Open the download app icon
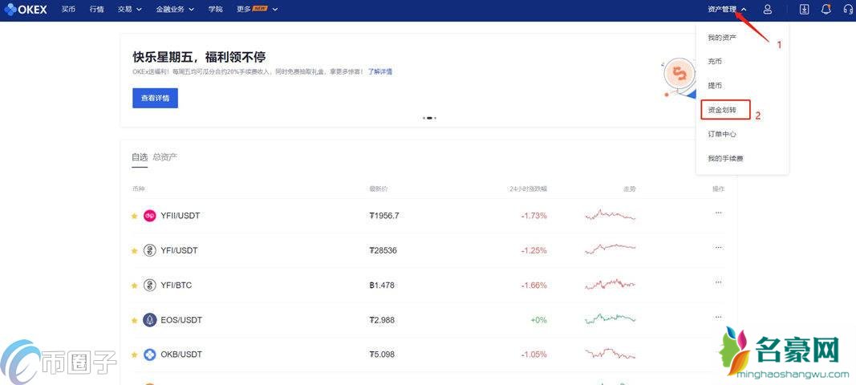This screenshot has width=856, height=385. [804, 10]
